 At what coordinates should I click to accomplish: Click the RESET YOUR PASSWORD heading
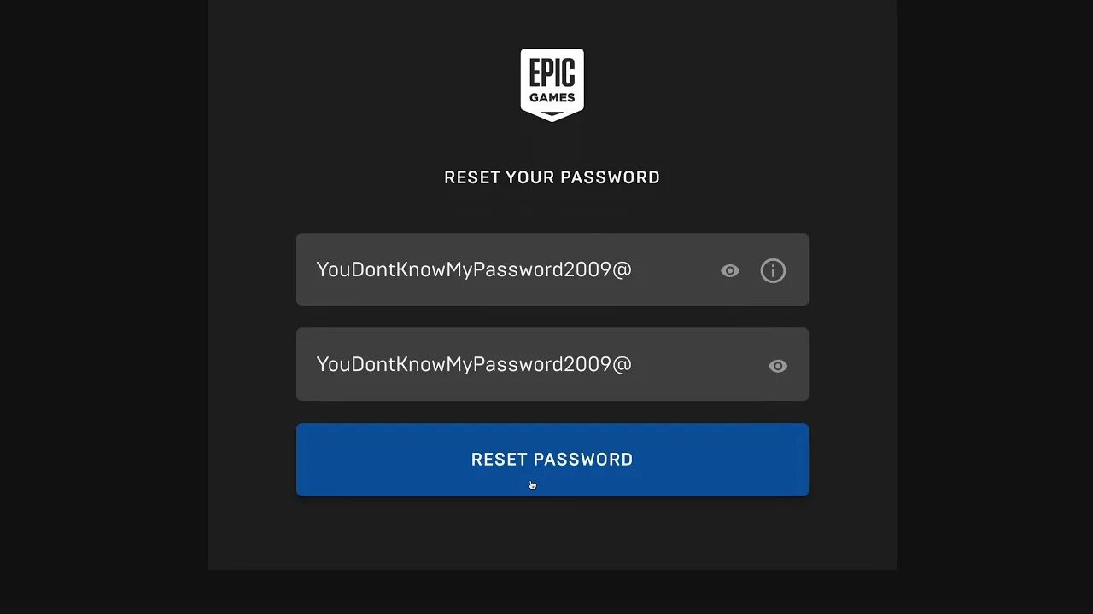coord(552,177)
